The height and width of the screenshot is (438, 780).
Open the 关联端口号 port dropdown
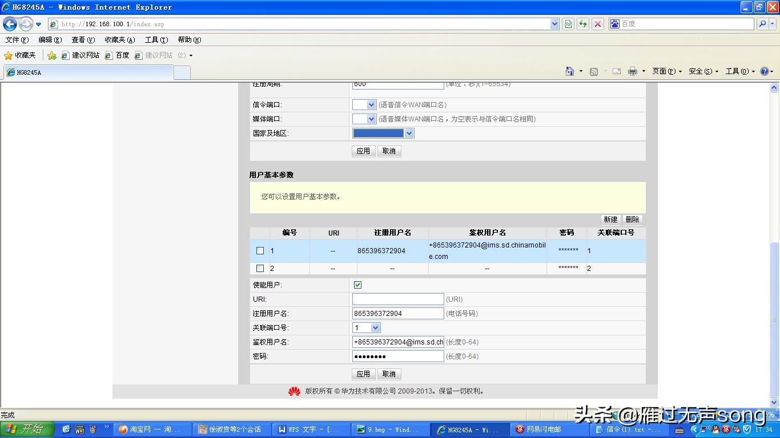point(373,327)
